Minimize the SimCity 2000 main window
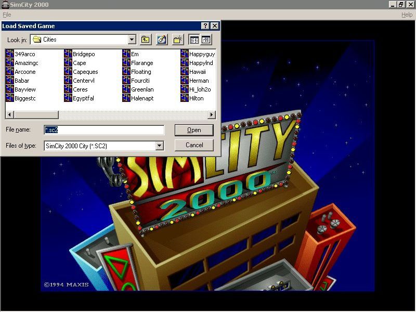The height and width of the screenshot is (312, 416). tap(393, 5)
